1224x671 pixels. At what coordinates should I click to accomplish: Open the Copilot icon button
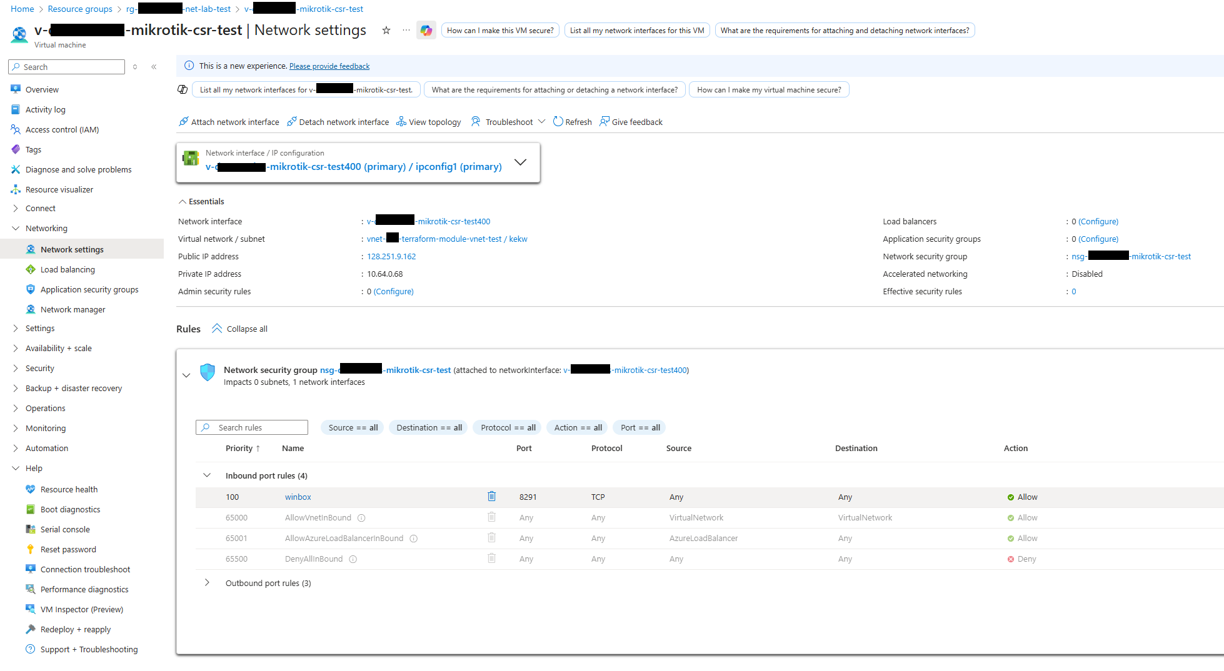click(x=426, y=30)
